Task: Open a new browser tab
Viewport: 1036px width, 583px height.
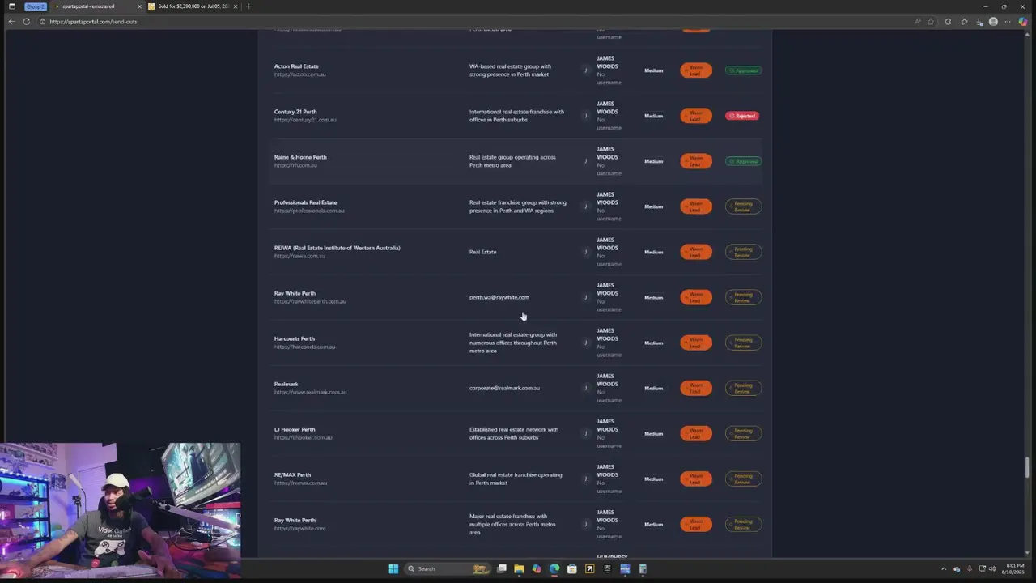Action: click(x=248, y=6)
